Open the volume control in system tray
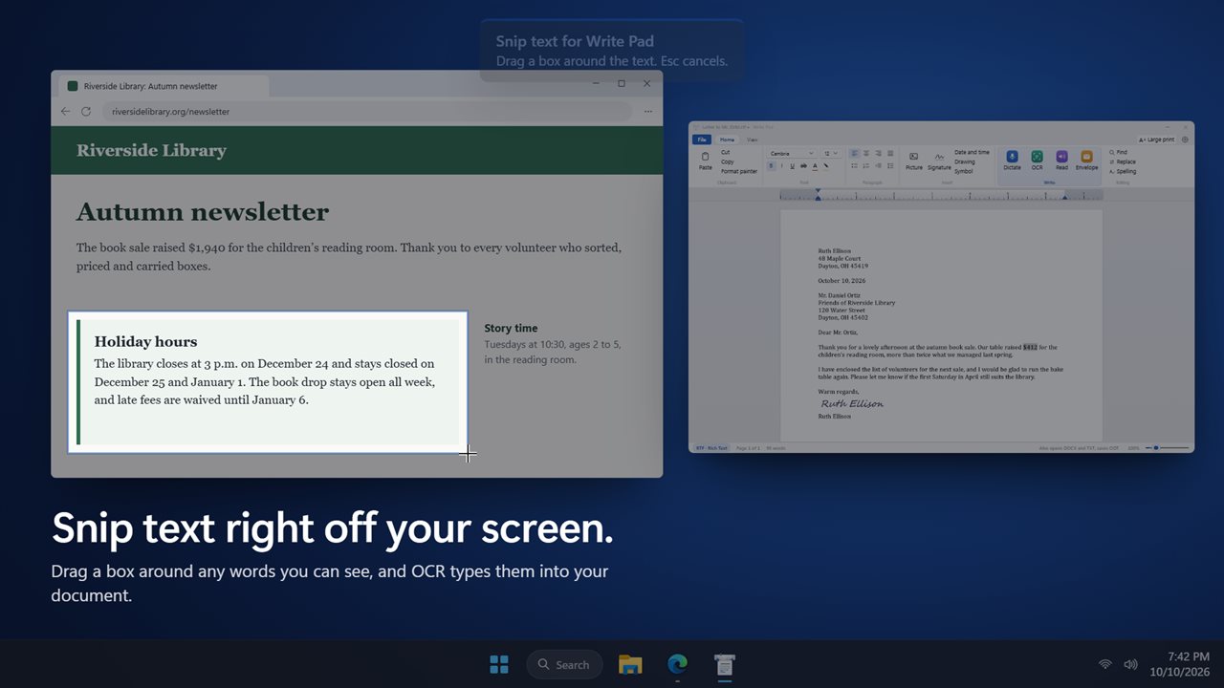The image size is (1224, 688). (1130, 664)
